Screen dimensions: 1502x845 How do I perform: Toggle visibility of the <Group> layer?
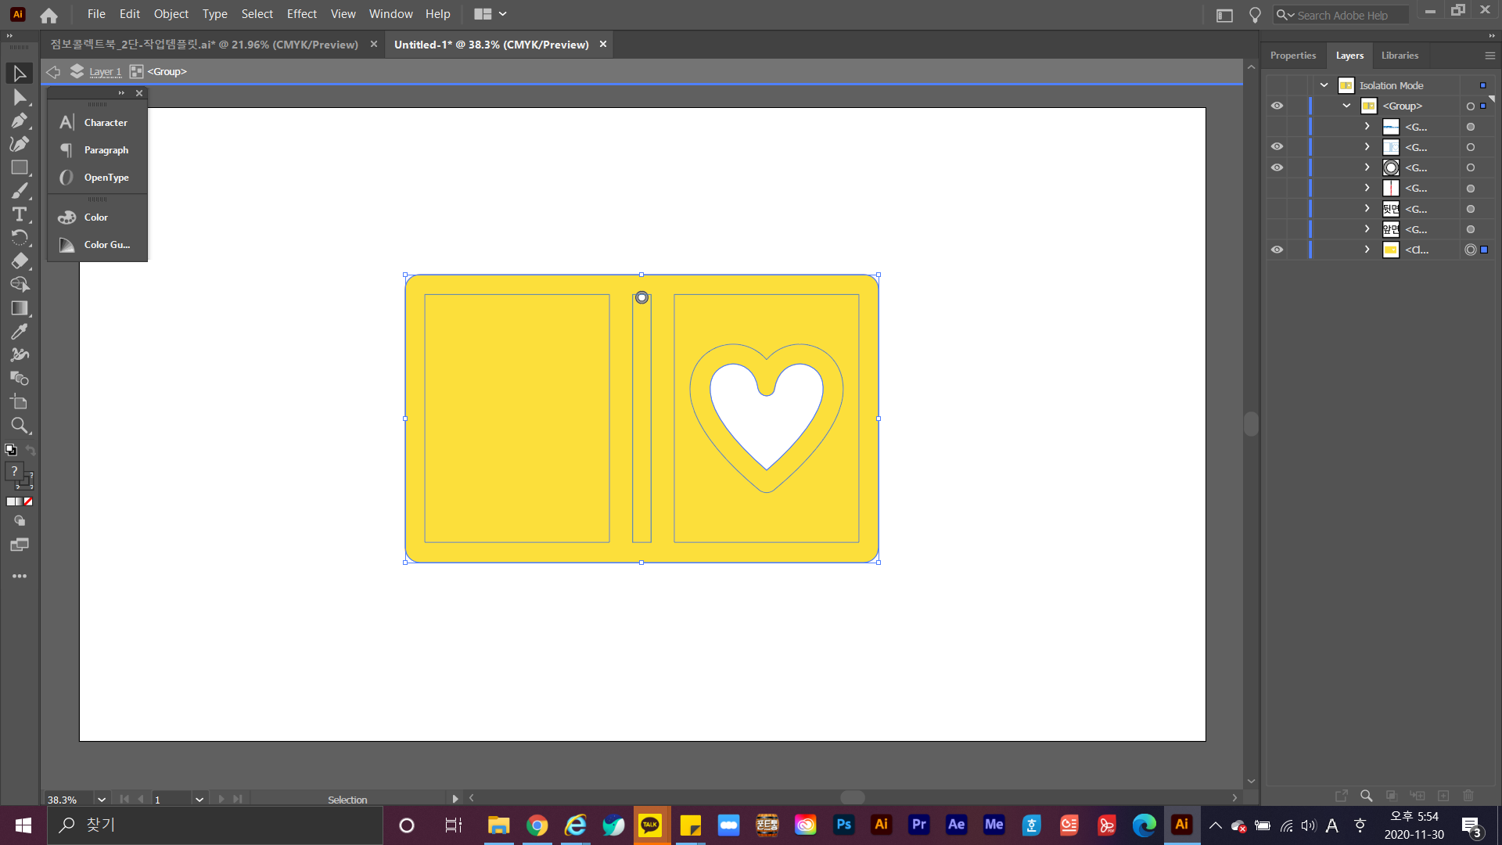point(1277,106)
